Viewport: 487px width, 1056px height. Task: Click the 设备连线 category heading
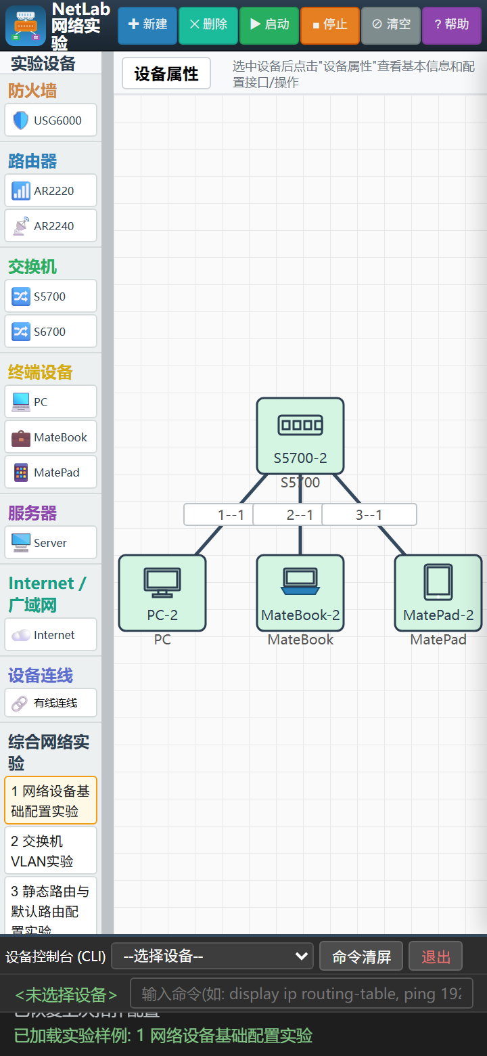click(x=41, y=676)
